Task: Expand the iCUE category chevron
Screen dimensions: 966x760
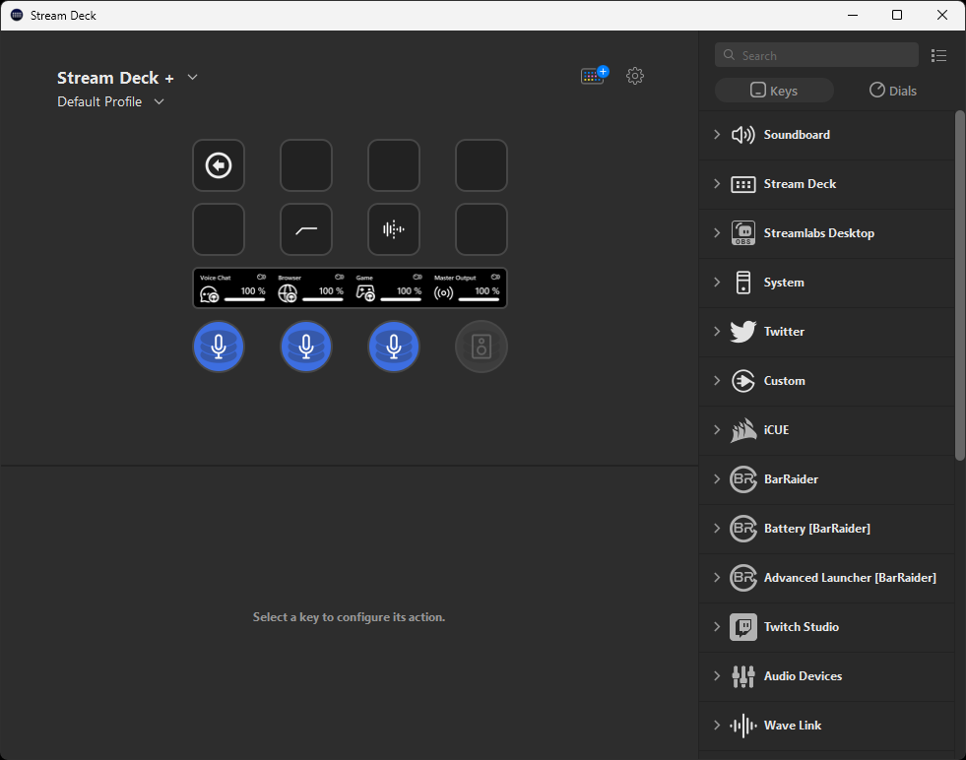Action: pos(717,430)
